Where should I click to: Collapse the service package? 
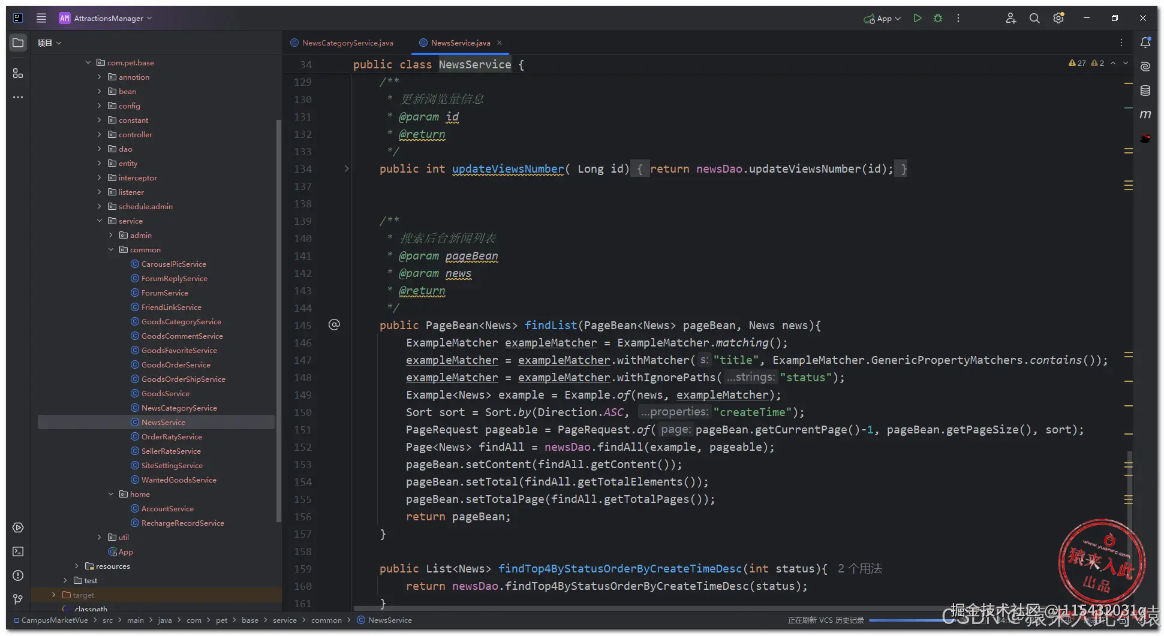(100, 221)
